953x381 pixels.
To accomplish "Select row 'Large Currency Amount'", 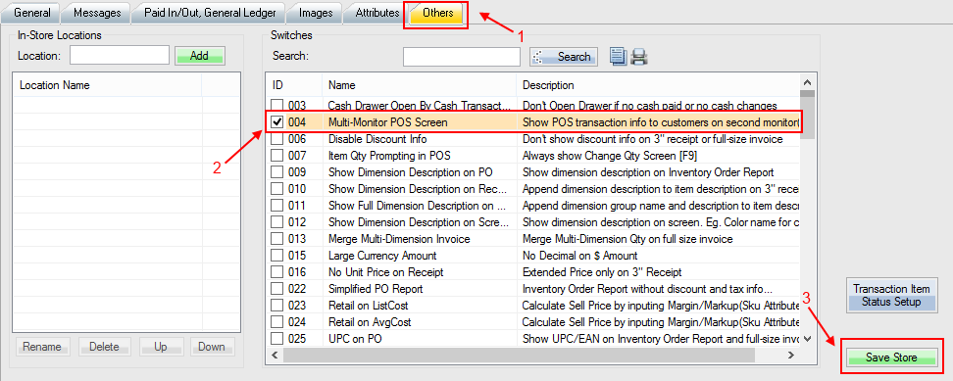I will click(533, 256).
